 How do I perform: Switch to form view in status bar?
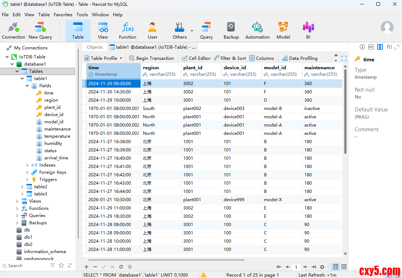(344, 267)
